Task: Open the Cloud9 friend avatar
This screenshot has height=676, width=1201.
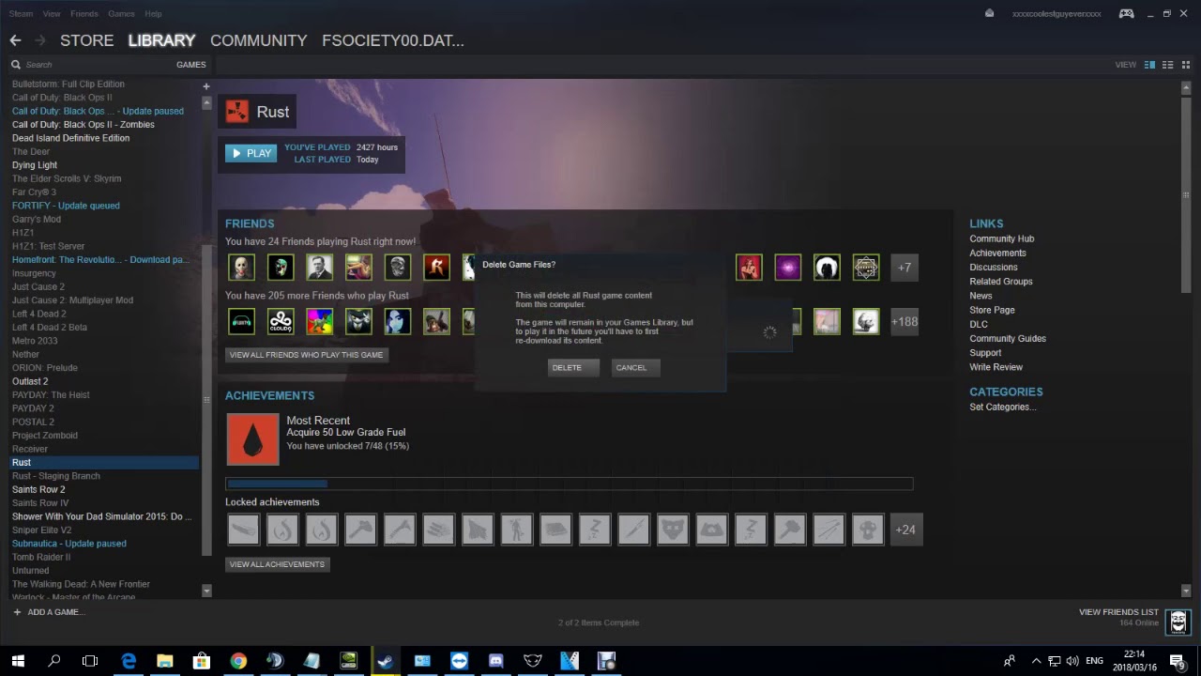Action: click(x=281, y=321)
